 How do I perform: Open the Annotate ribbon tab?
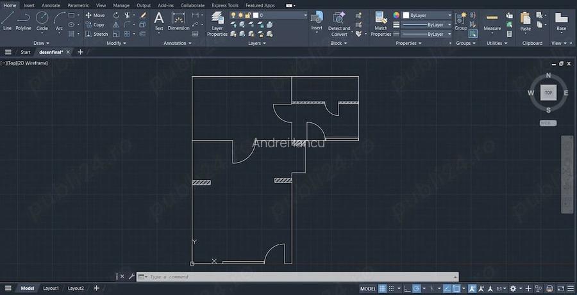pyautogui.click(x=51, y=6)
